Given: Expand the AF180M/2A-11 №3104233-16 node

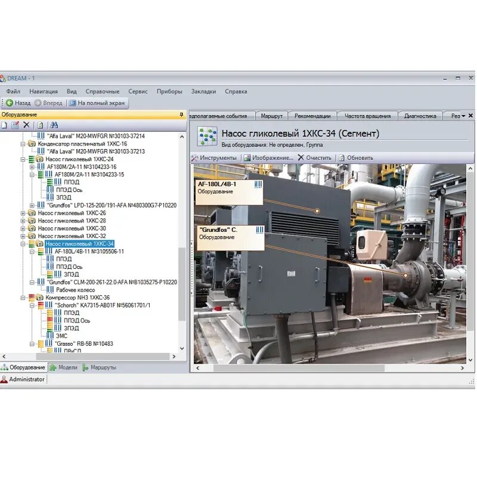Looking at the screenshot, I should pyautogui.click(x=32, y=167).
